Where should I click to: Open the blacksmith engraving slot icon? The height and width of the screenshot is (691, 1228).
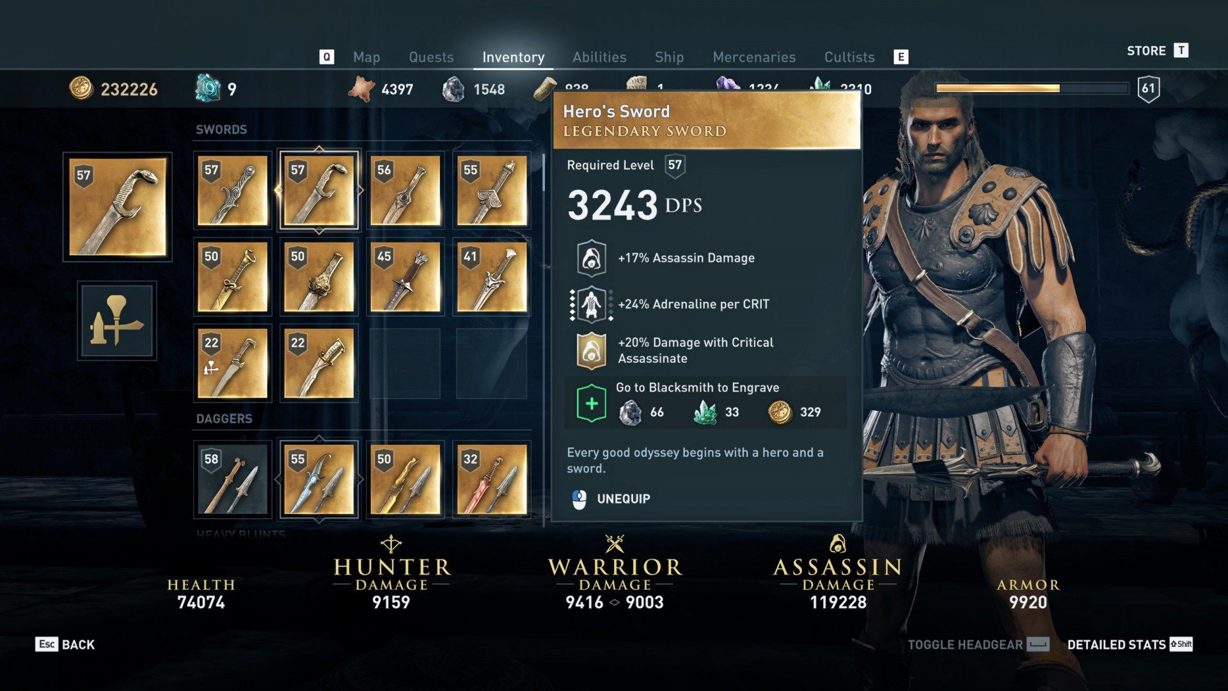(x=116, y=321)
